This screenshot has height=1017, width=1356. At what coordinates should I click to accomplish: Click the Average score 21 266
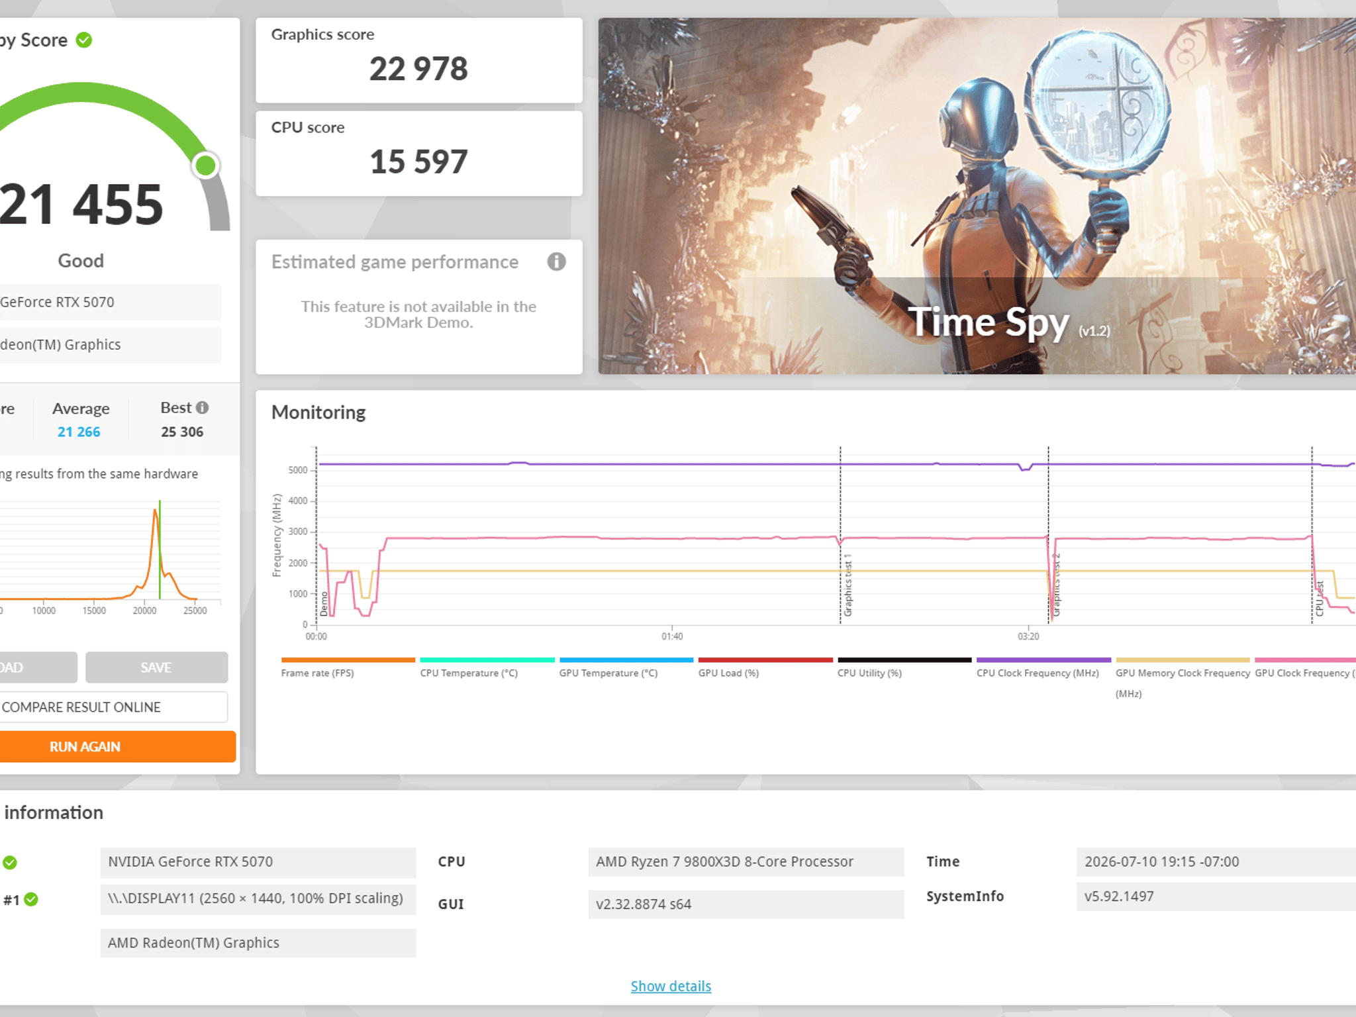pos(79,432)
